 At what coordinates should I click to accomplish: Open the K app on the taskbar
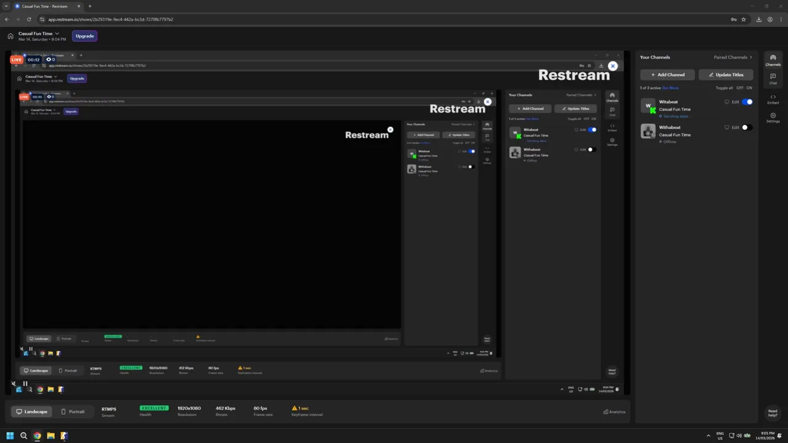[x=64, y=436]
